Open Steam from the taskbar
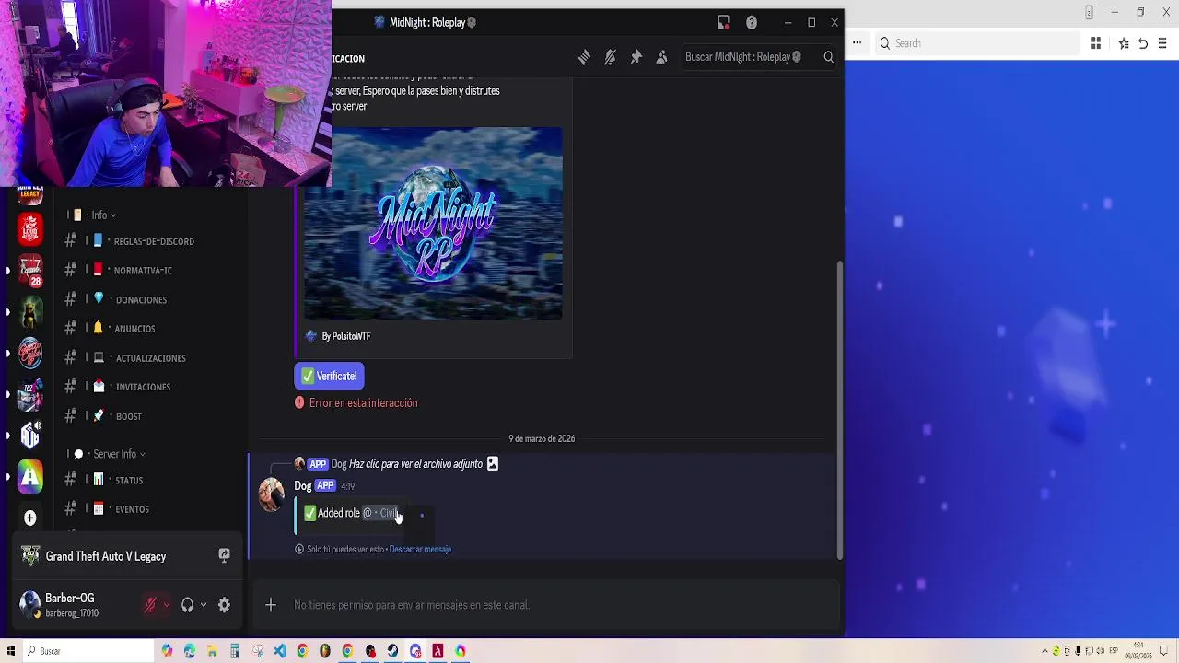 (392, 651)
